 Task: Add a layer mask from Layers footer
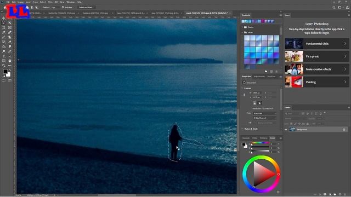point(325,194)
